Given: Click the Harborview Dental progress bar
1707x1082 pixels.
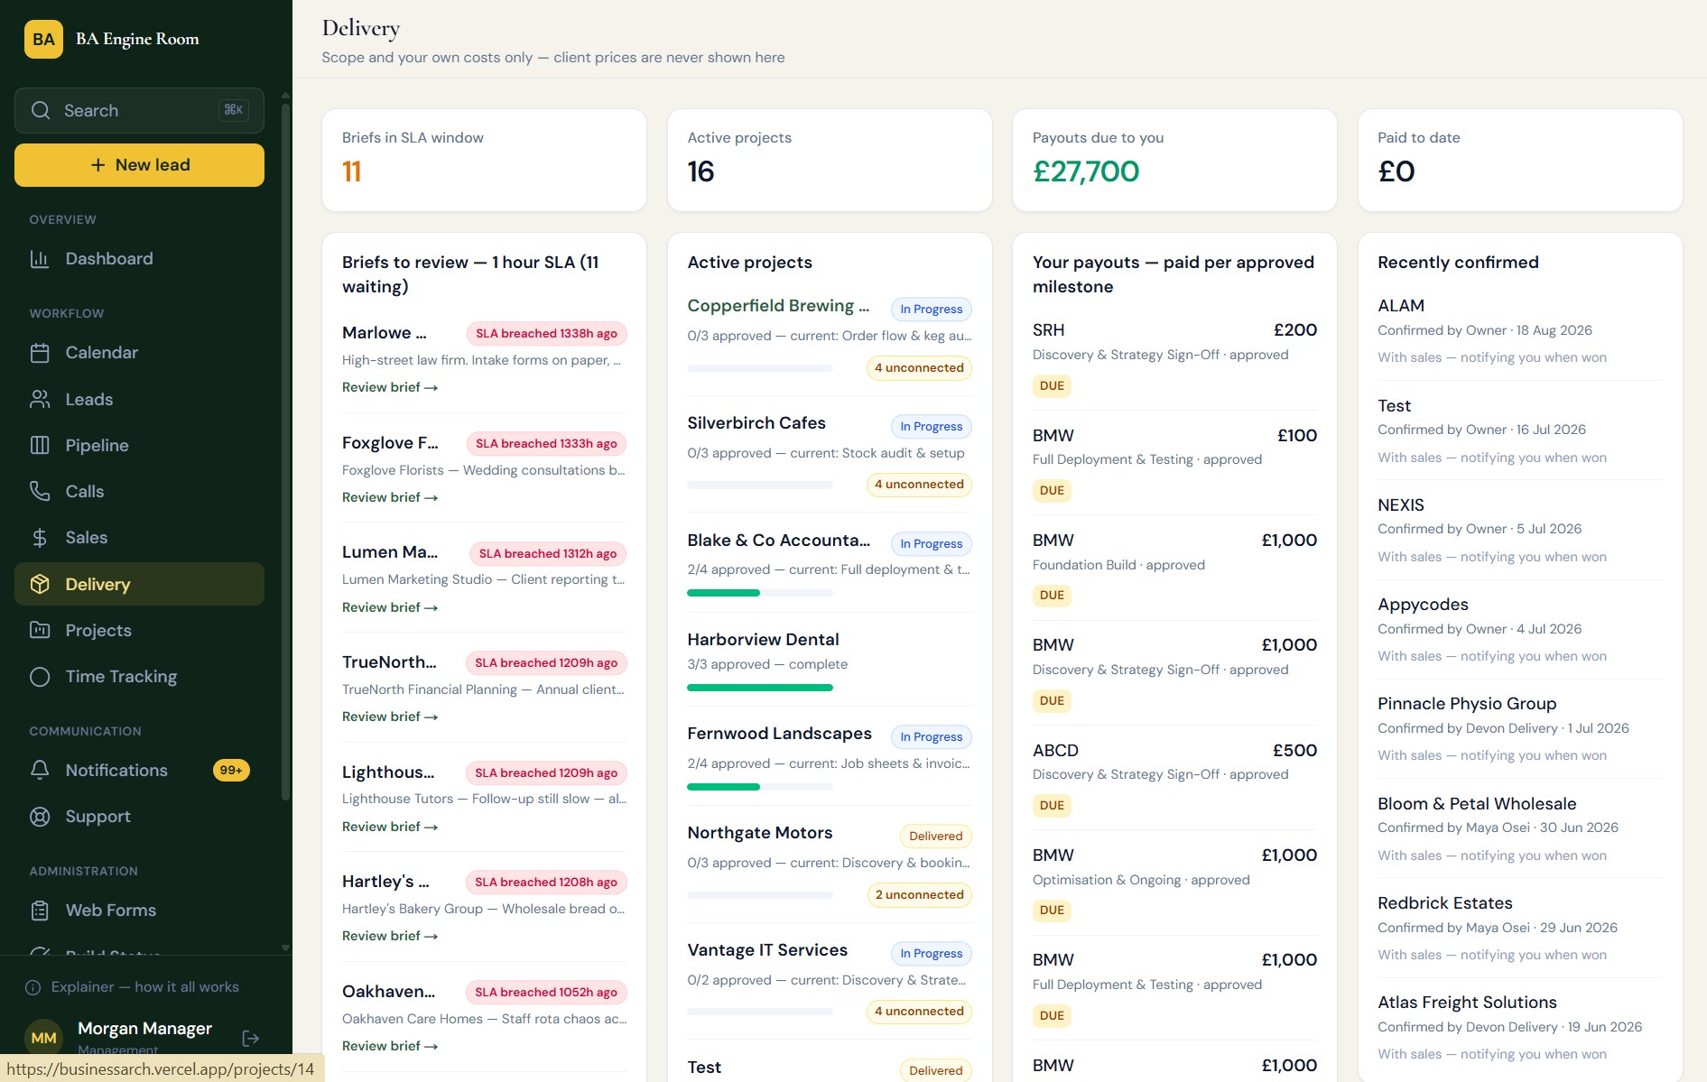Looking at the screenshot, I should click(760, 688).
